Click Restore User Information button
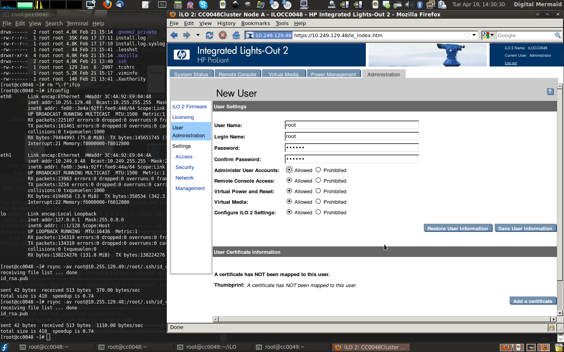The height and width of the screenshot is (352, 564). click(x=457, y=228)
